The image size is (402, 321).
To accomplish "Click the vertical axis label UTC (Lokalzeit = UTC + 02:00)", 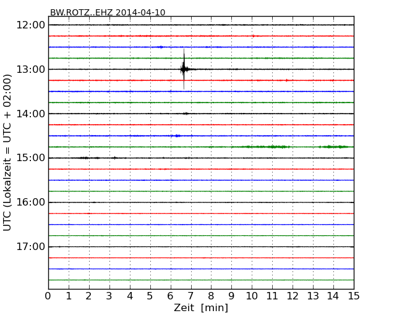I will coord(7,152).
